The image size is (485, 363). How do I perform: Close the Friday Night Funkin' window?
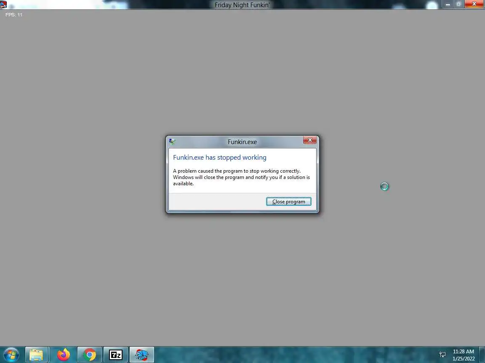(x=474, y=4)
